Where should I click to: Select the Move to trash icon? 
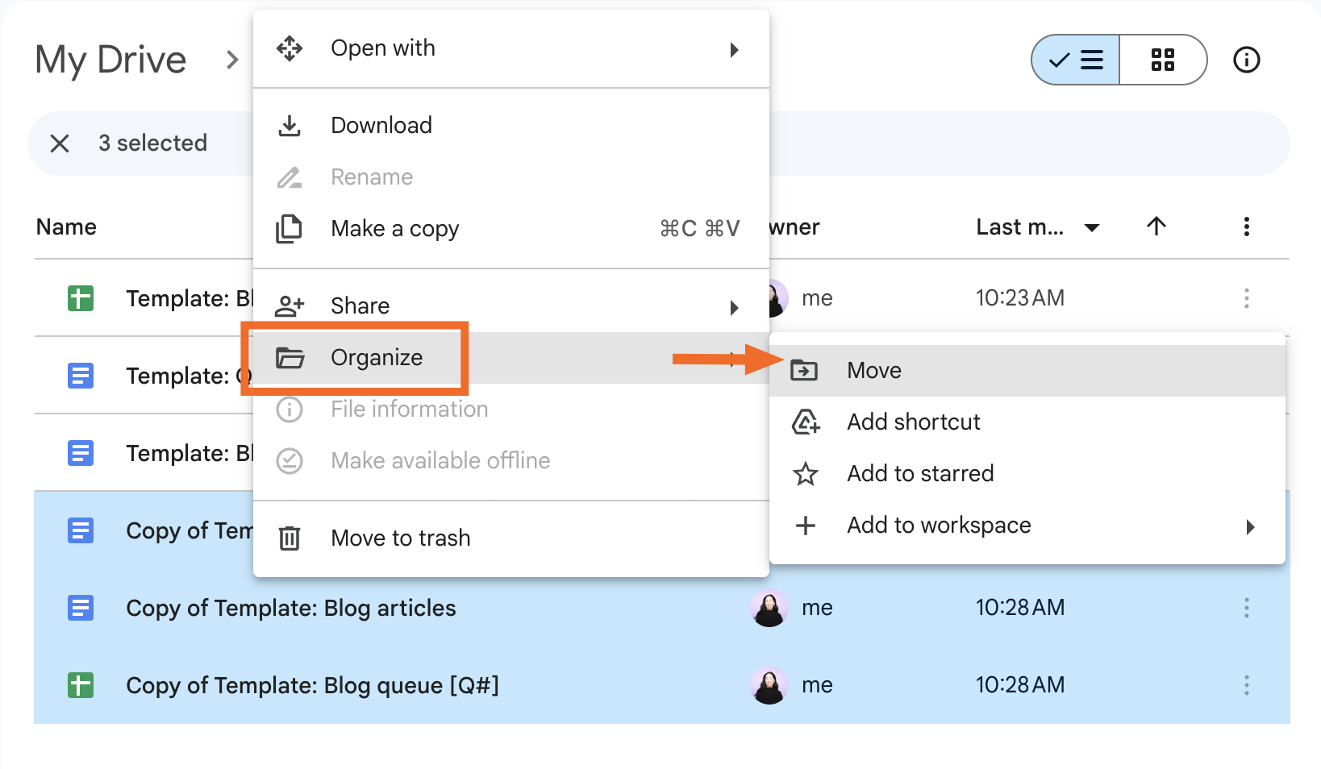point(290,538)
